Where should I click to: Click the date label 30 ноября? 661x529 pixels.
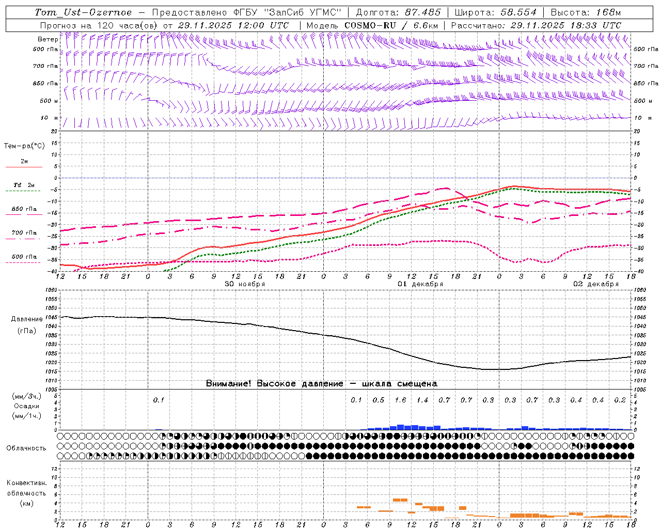click(x=245, y=284)
